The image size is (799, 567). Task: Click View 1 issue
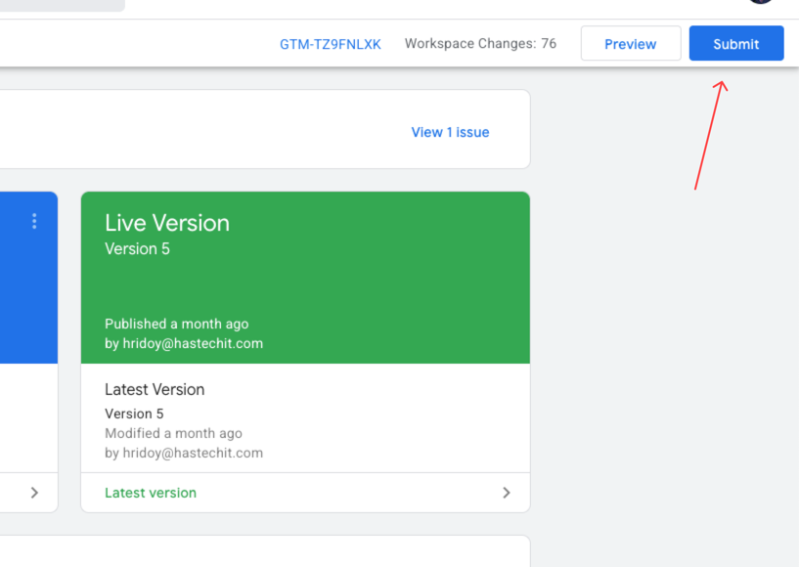tap(450, 131)
